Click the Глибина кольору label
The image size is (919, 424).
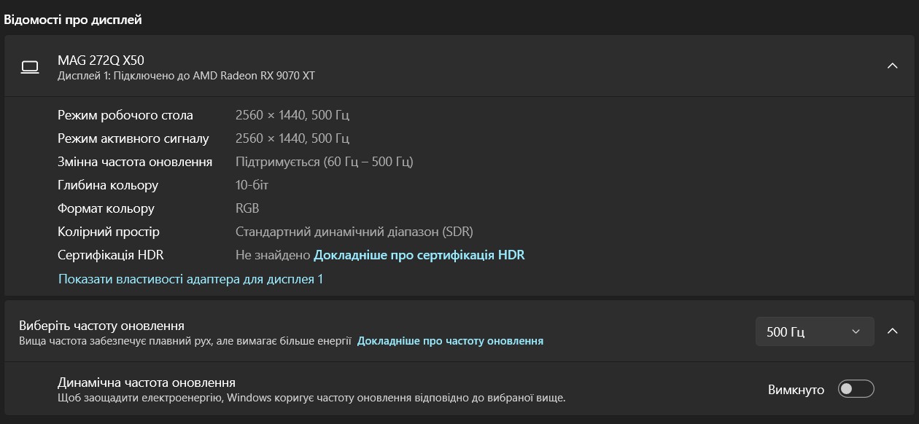[x=108, y=185]
